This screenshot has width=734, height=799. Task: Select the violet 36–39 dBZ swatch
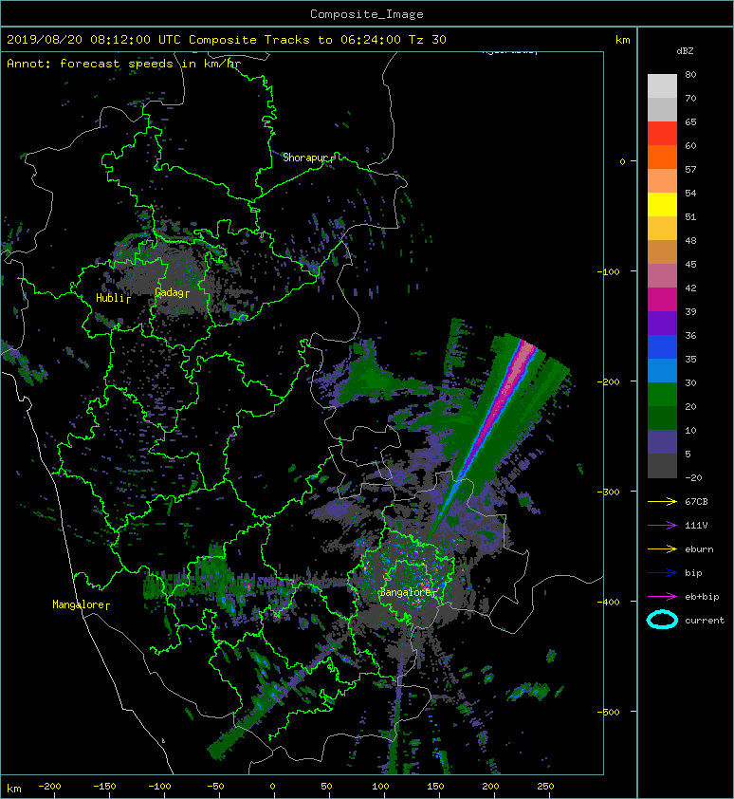(x=662, y=323)
